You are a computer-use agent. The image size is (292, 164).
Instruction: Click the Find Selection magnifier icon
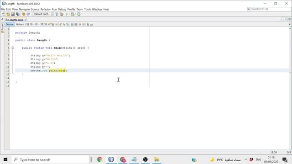click(x=42, y=24)
